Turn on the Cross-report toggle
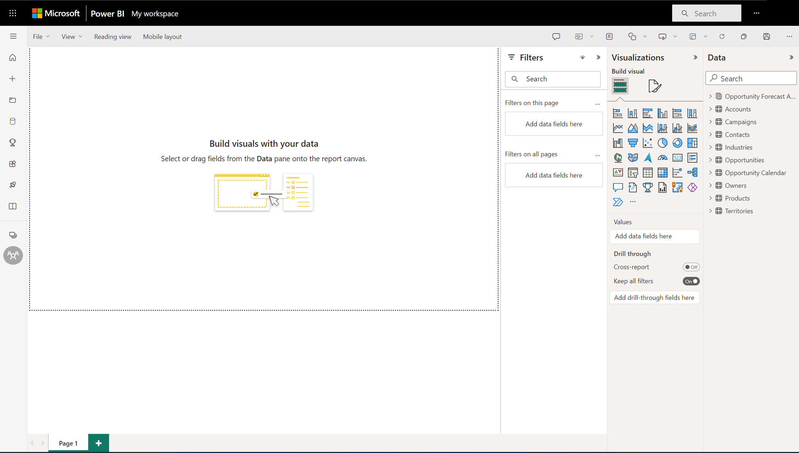The image size is (799, 453). 691,267
